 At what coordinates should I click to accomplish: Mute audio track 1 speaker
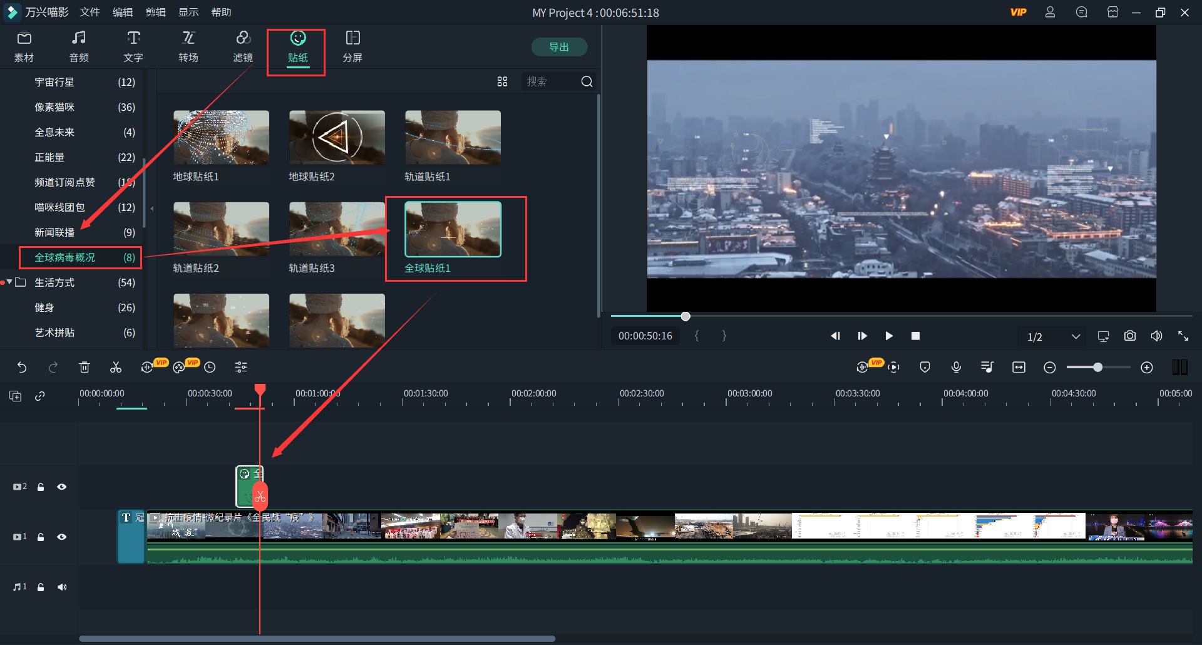[61, 587]
